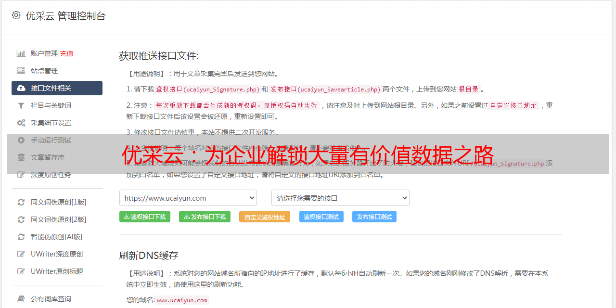This screenshot has width=616, height=308.
Task: Open 栏目与关键词 menu item
Action: 57,105
